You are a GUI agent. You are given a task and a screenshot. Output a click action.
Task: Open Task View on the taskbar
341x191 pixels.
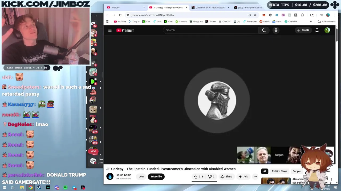13,188
